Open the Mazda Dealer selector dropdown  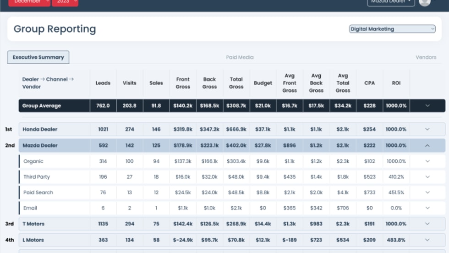coord(390,2)
